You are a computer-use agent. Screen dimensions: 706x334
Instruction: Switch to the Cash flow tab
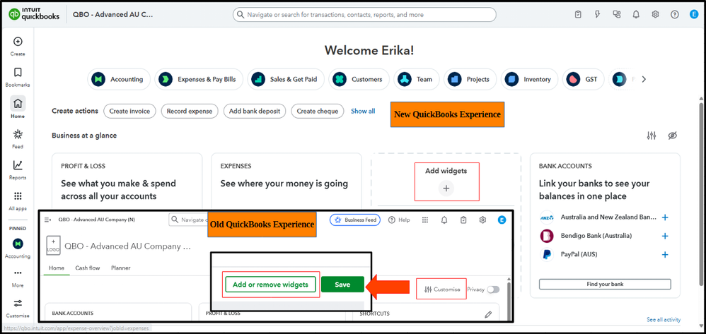tap(87, 268)
